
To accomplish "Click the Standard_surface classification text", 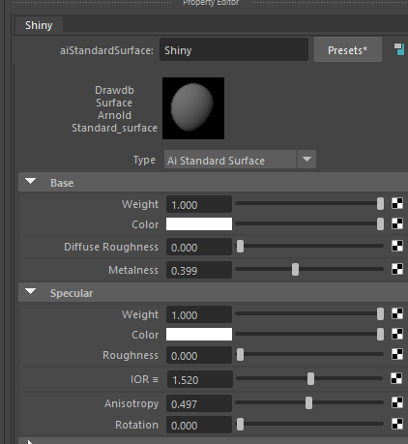I will 114,128.
